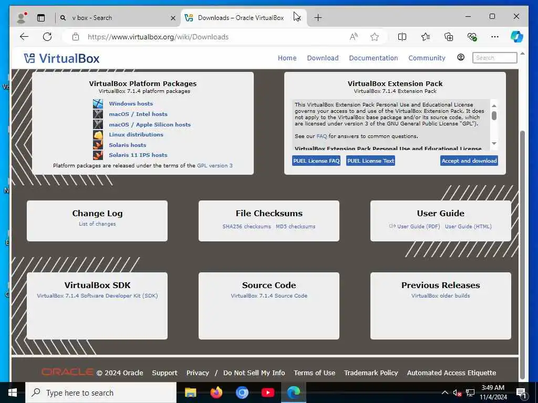Click the Solaris 11 IPS hosts icon
The width and height of the screenshot is (538, 403).
98,155
